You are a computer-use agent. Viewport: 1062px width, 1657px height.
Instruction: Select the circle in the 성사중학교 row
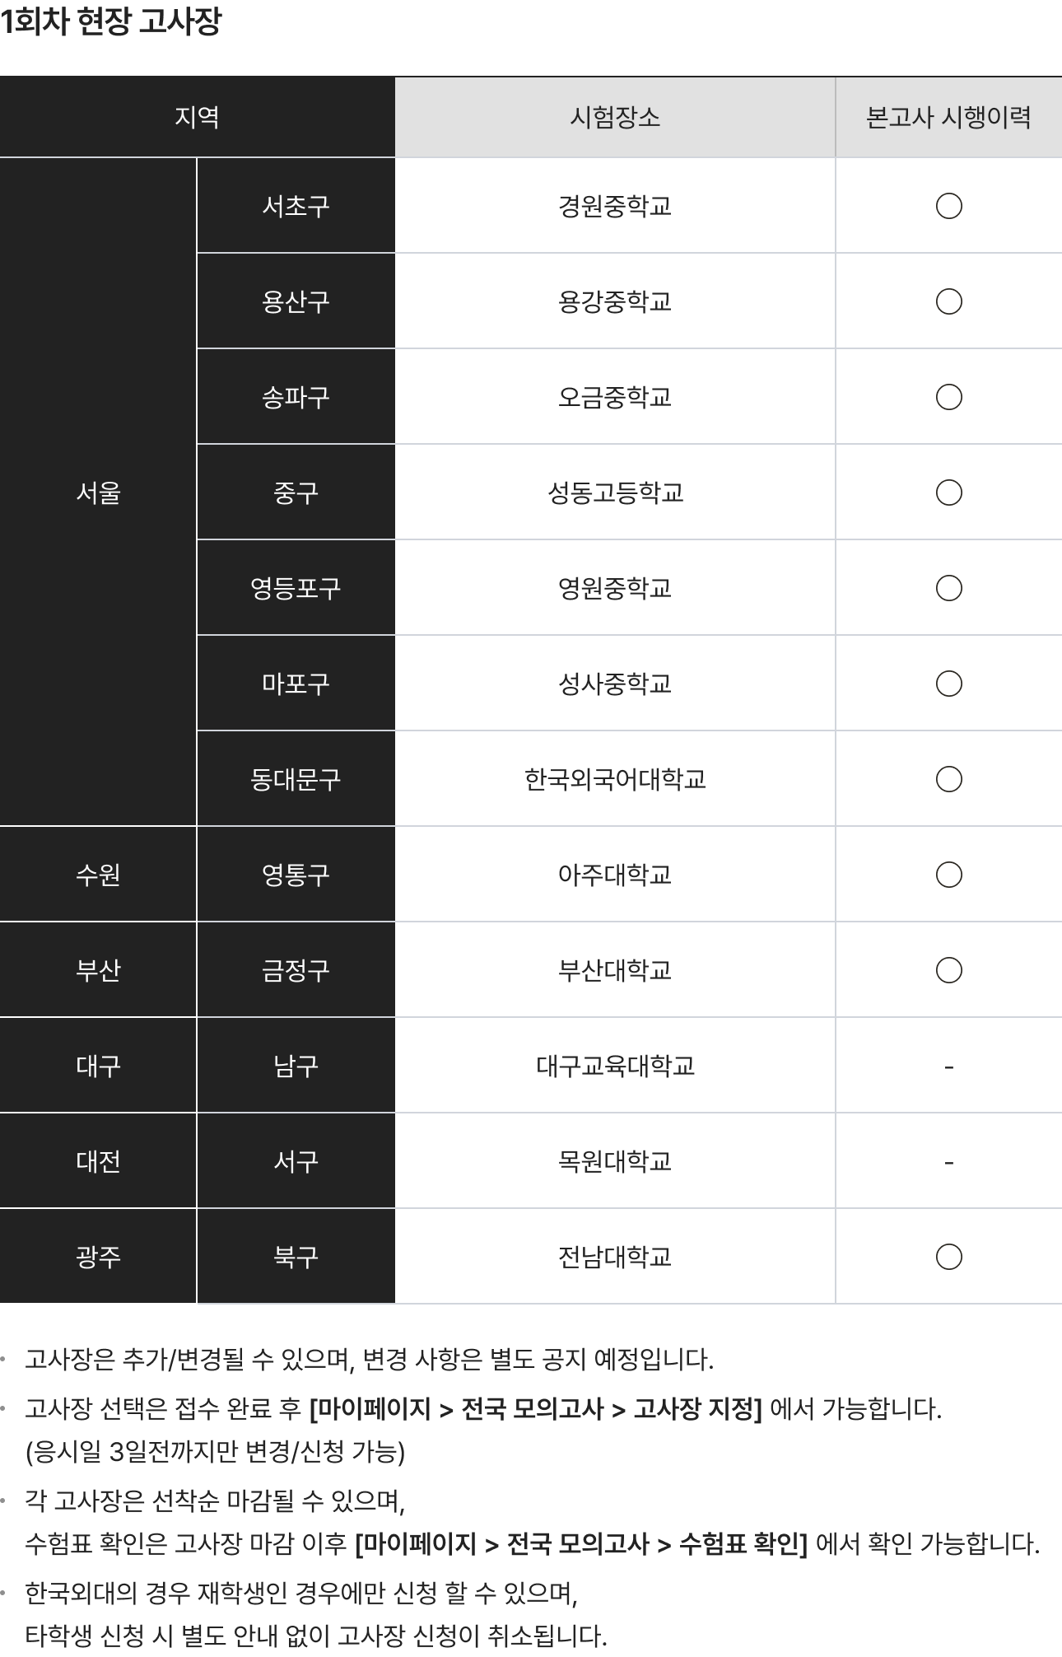tap(948, 684)
